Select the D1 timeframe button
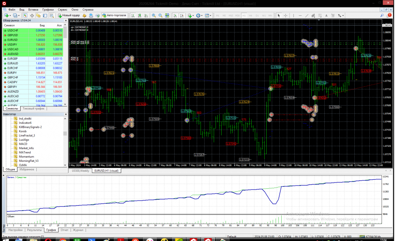The height and width of the screenshot is (241, 395). click(257, 15)
